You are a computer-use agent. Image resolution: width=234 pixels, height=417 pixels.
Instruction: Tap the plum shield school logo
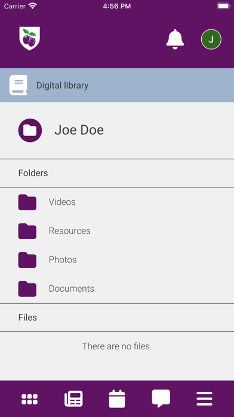[30, 38]
